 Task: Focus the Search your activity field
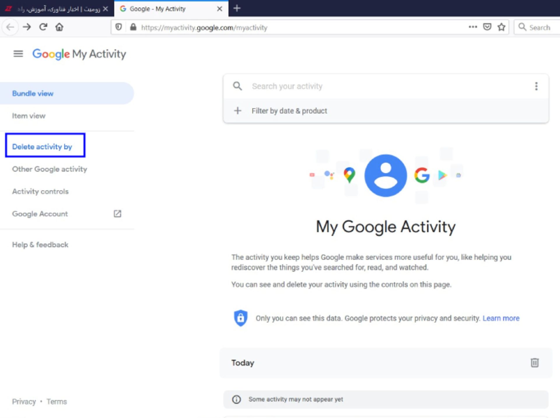[379, 86]
